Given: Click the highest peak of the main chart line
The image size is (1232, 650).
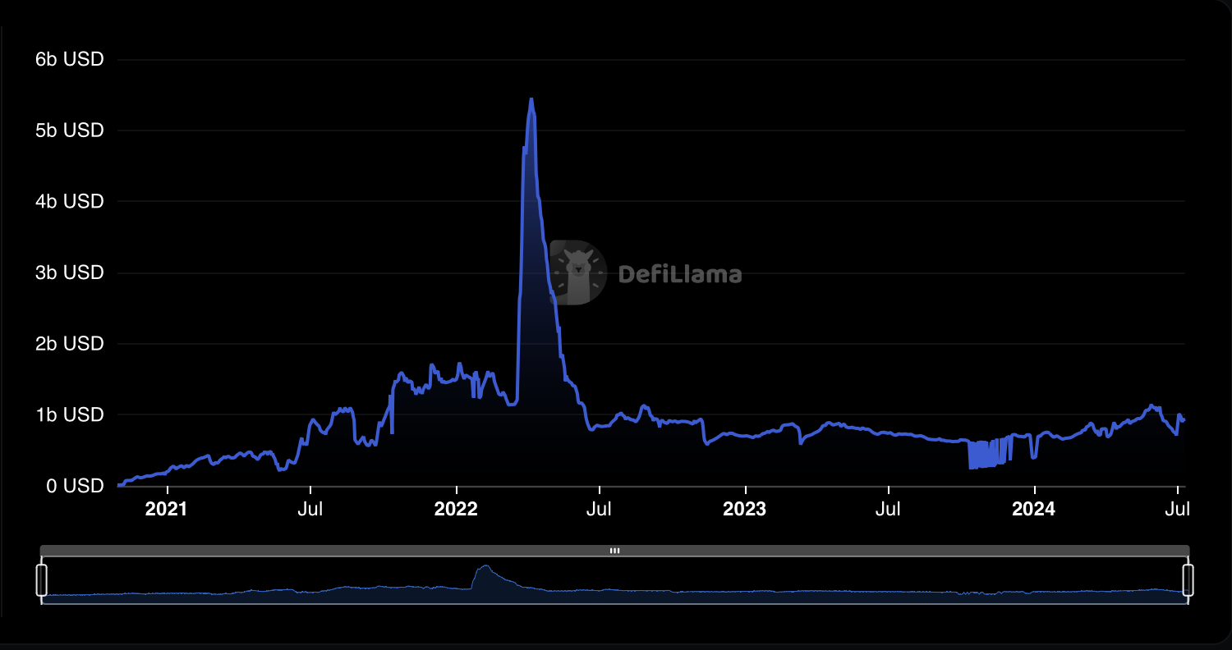Looking at the screenshot, I should pos(531,100).
